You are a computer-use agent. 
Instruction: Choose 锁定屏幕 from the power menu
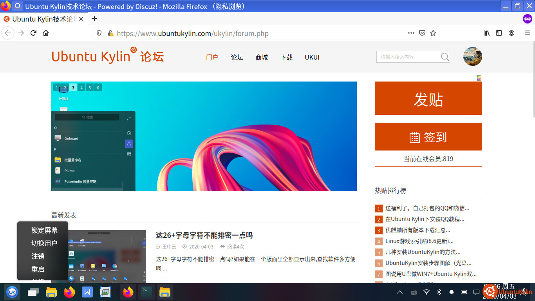(45, 230)
